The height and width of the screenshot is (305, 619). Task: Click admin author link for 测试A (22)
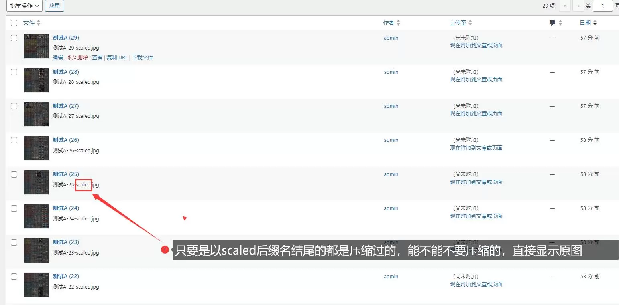(x=391, y=276)
